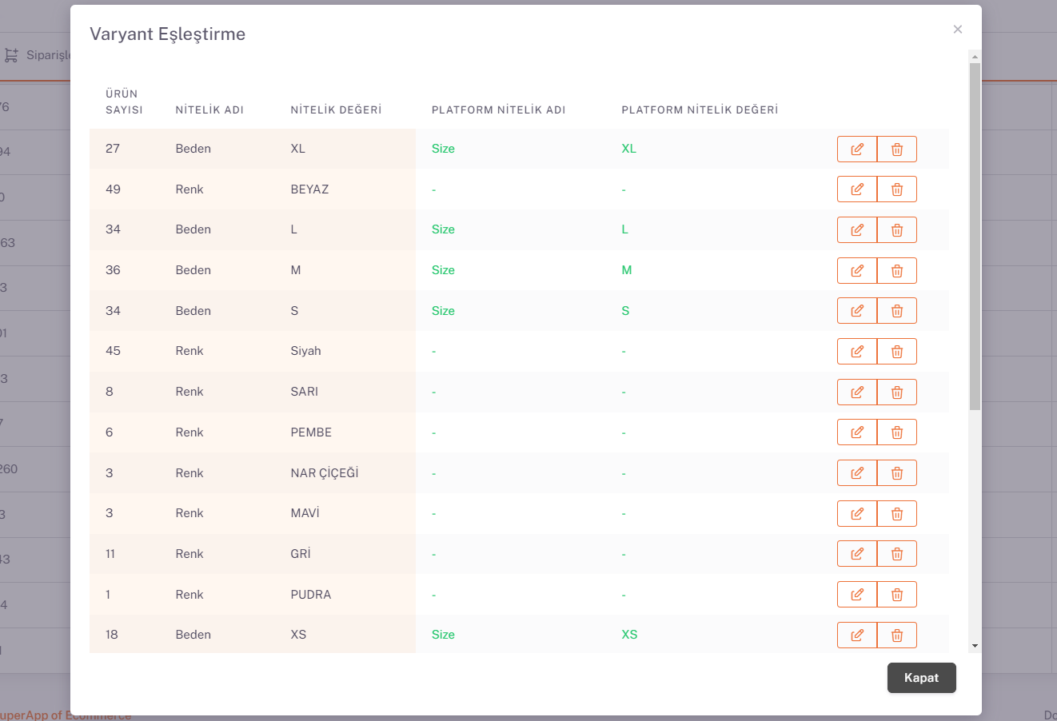
Task: Delete the Renk SARI row
Action: coord(897,392)
